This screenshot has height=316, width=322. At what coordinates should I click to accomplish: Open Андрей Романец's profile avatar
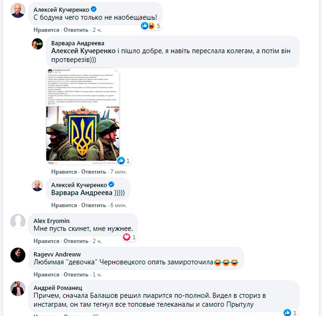coord(18,289)
